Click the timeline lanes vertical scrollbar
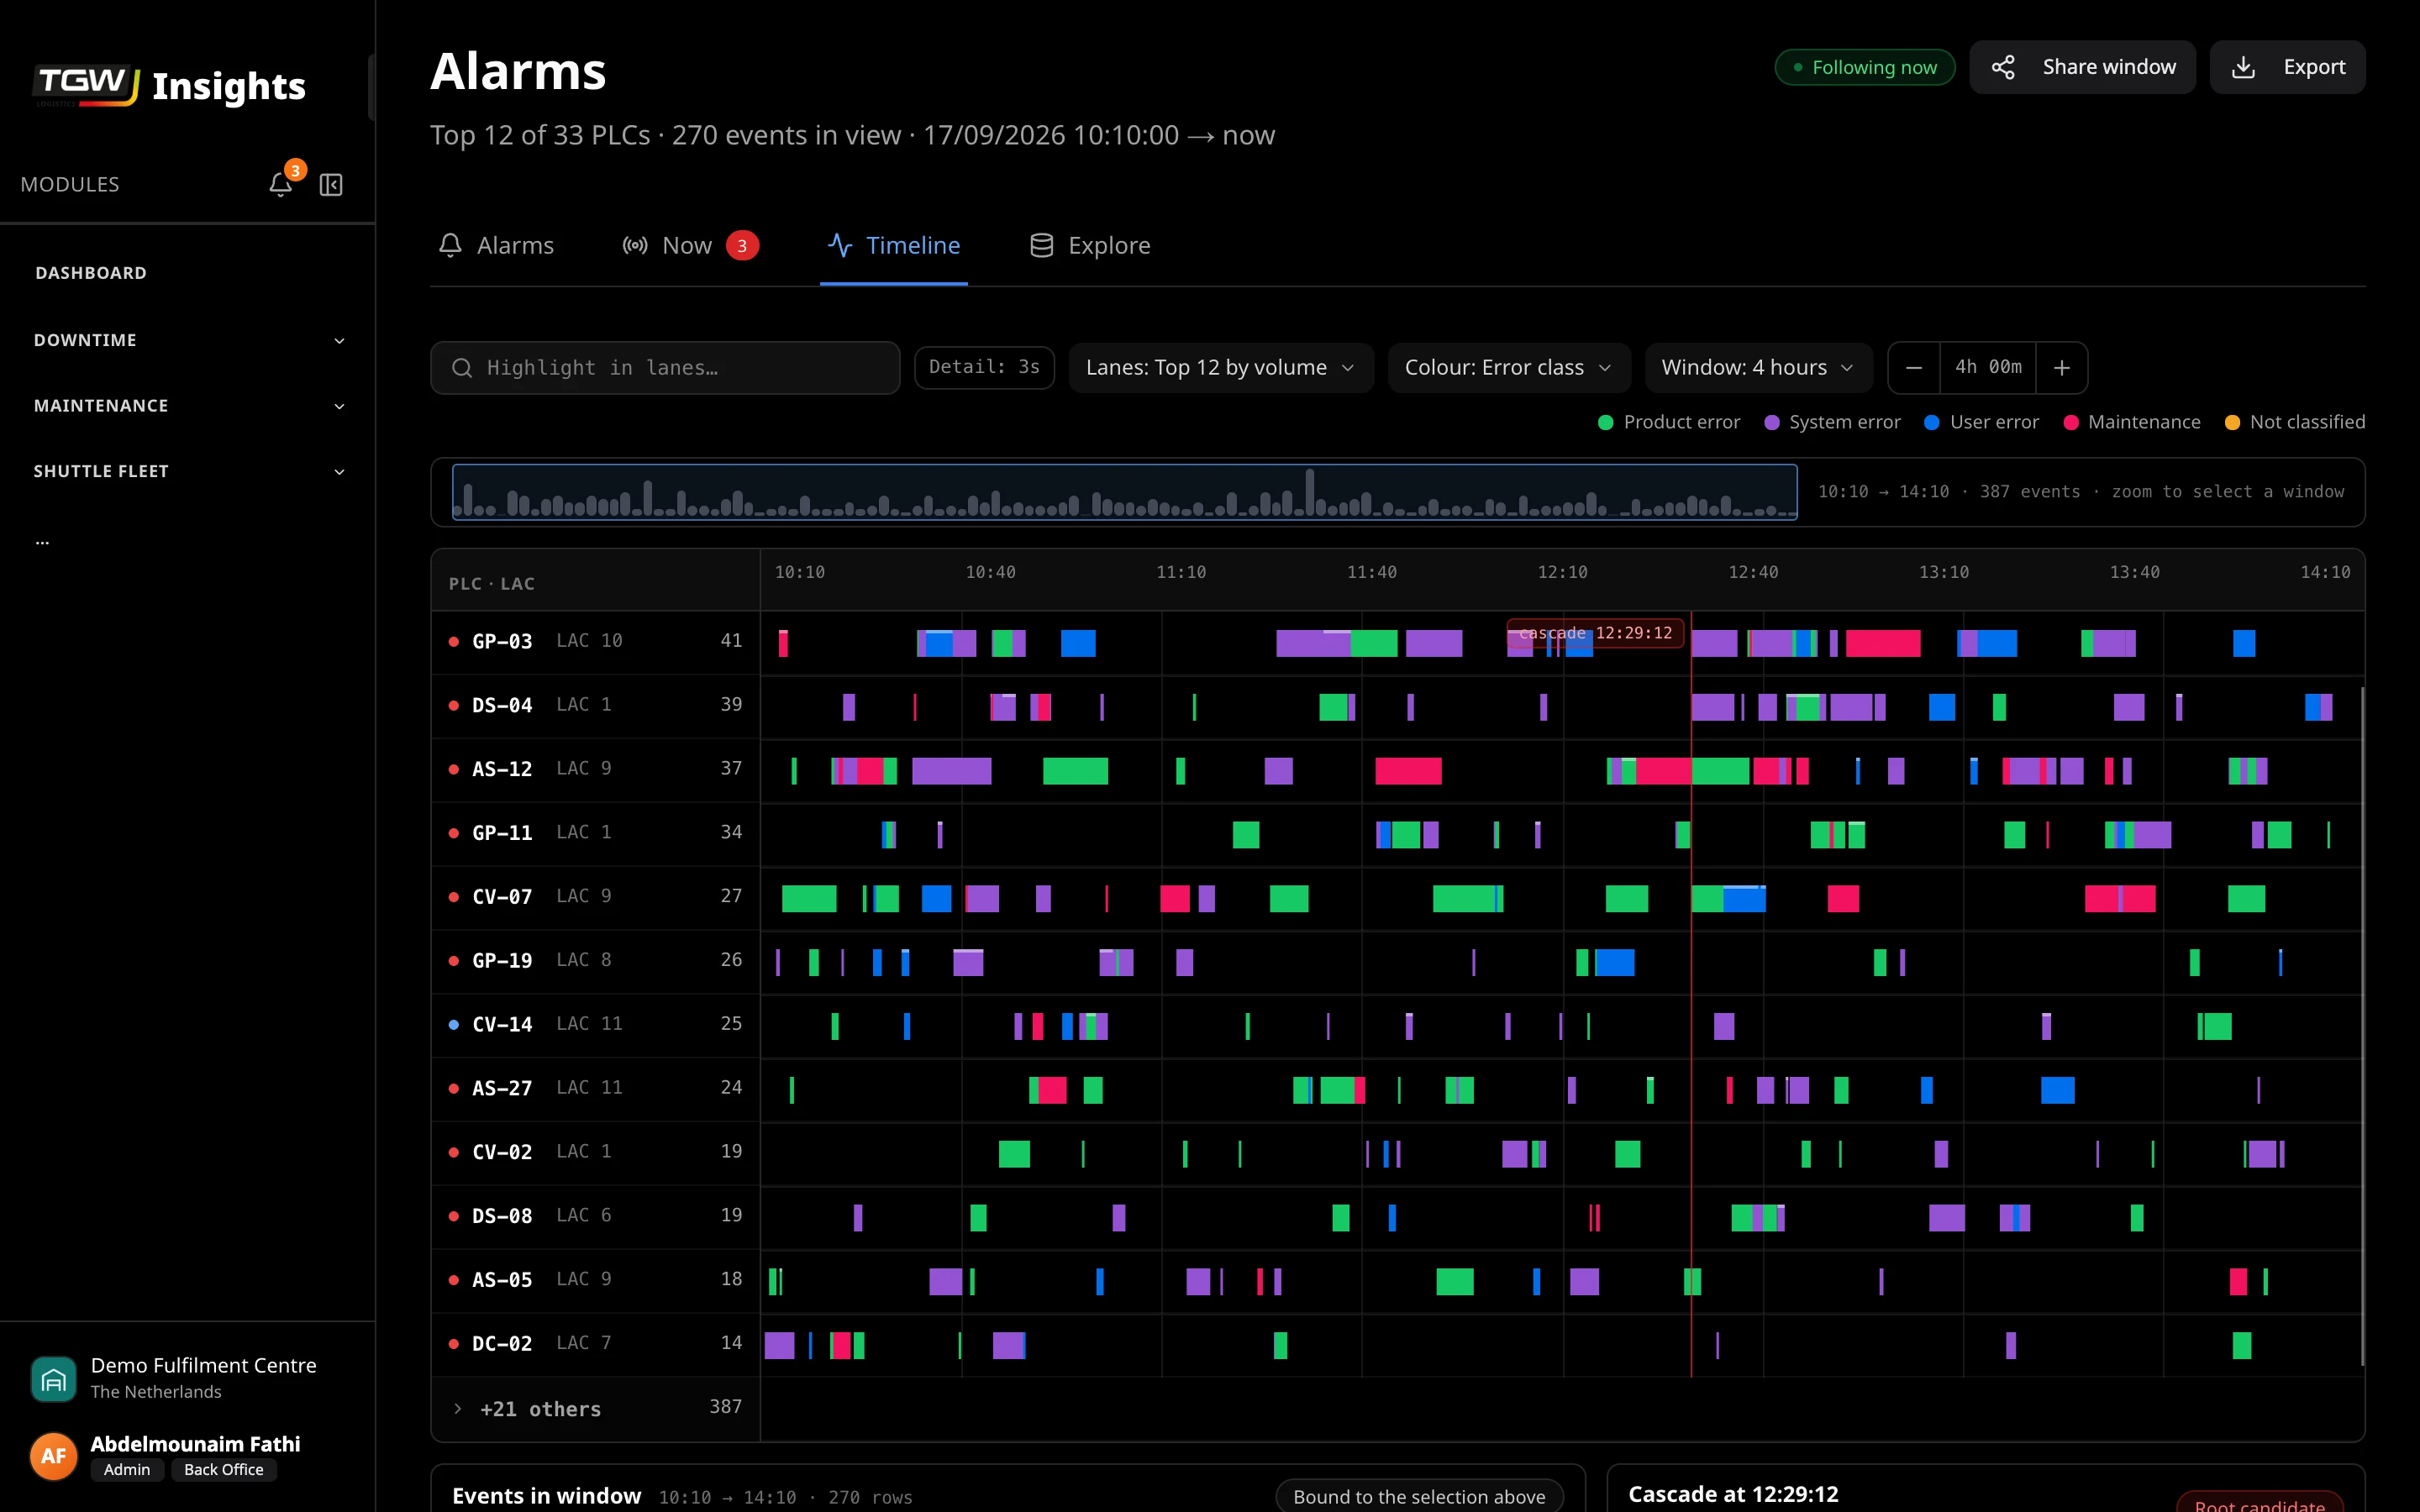The height and width of the screenshot is (1512, 2420). click(2362, 1025)
